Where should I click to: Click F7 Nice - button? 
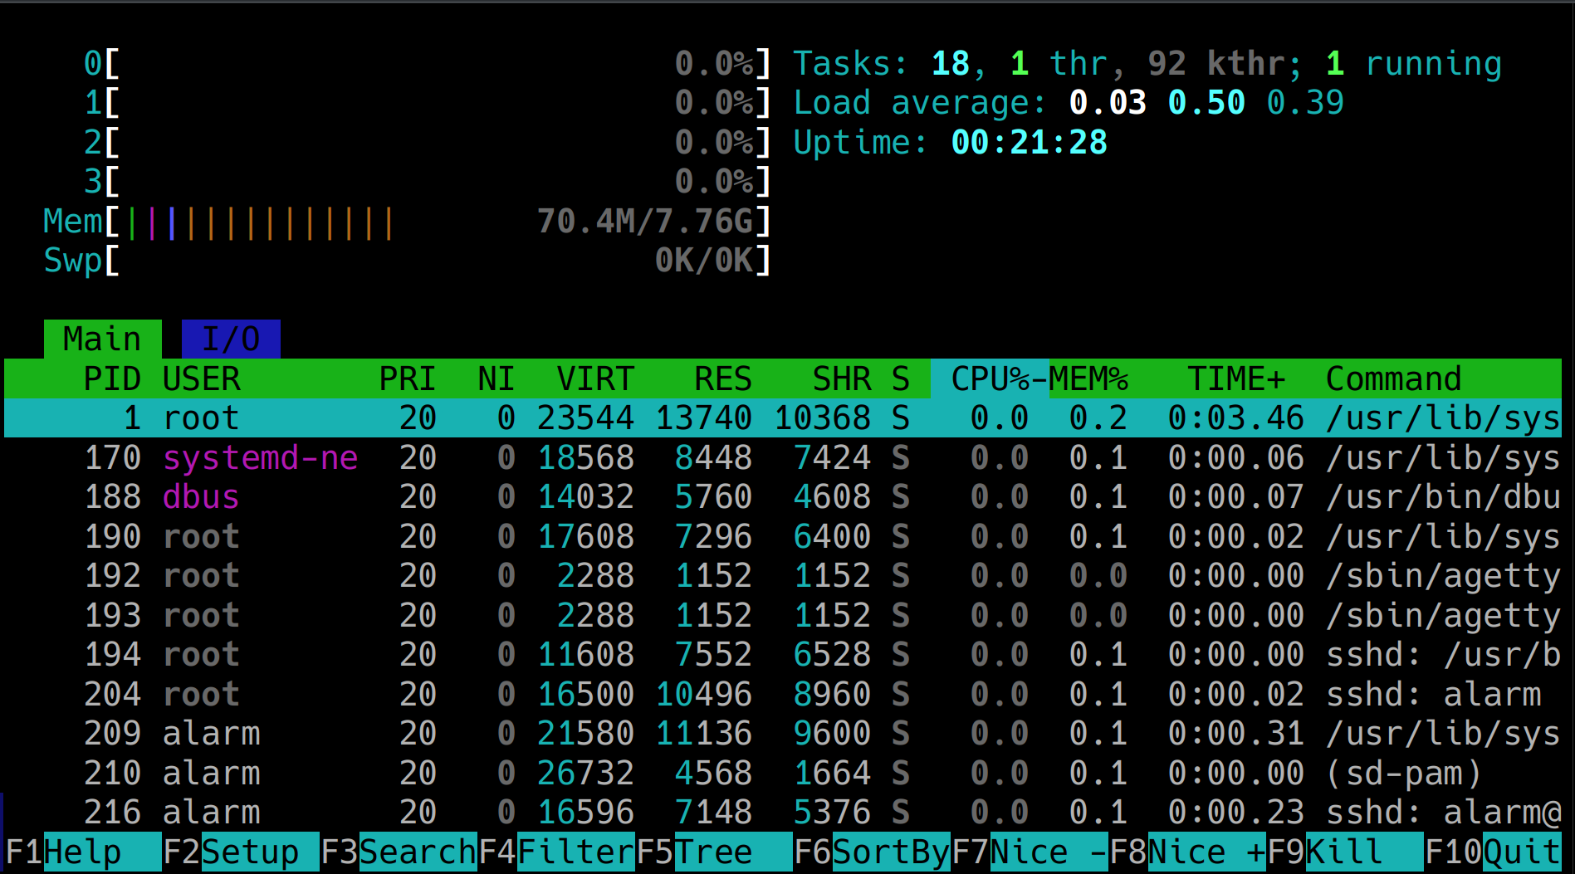click(x=1030, y=852)
